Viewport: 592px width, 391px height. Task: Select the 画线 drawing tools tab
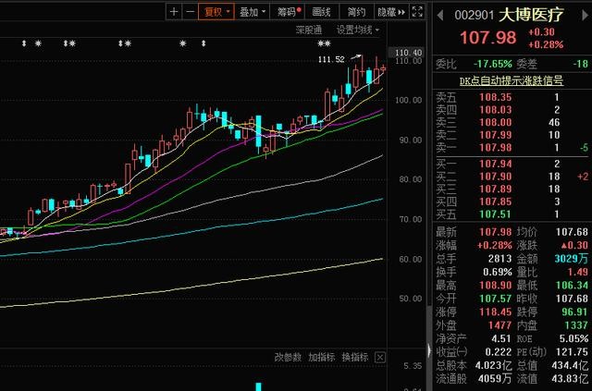(x=322, y=12)
